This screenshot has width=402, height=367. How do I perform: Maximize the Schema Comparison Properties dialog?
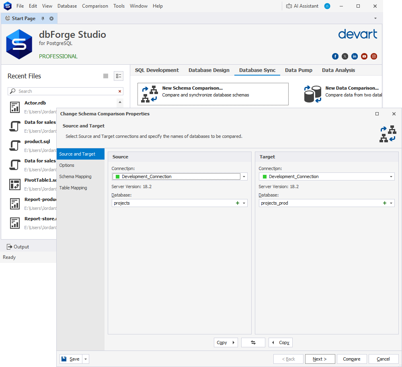click(x=377, y=114)
